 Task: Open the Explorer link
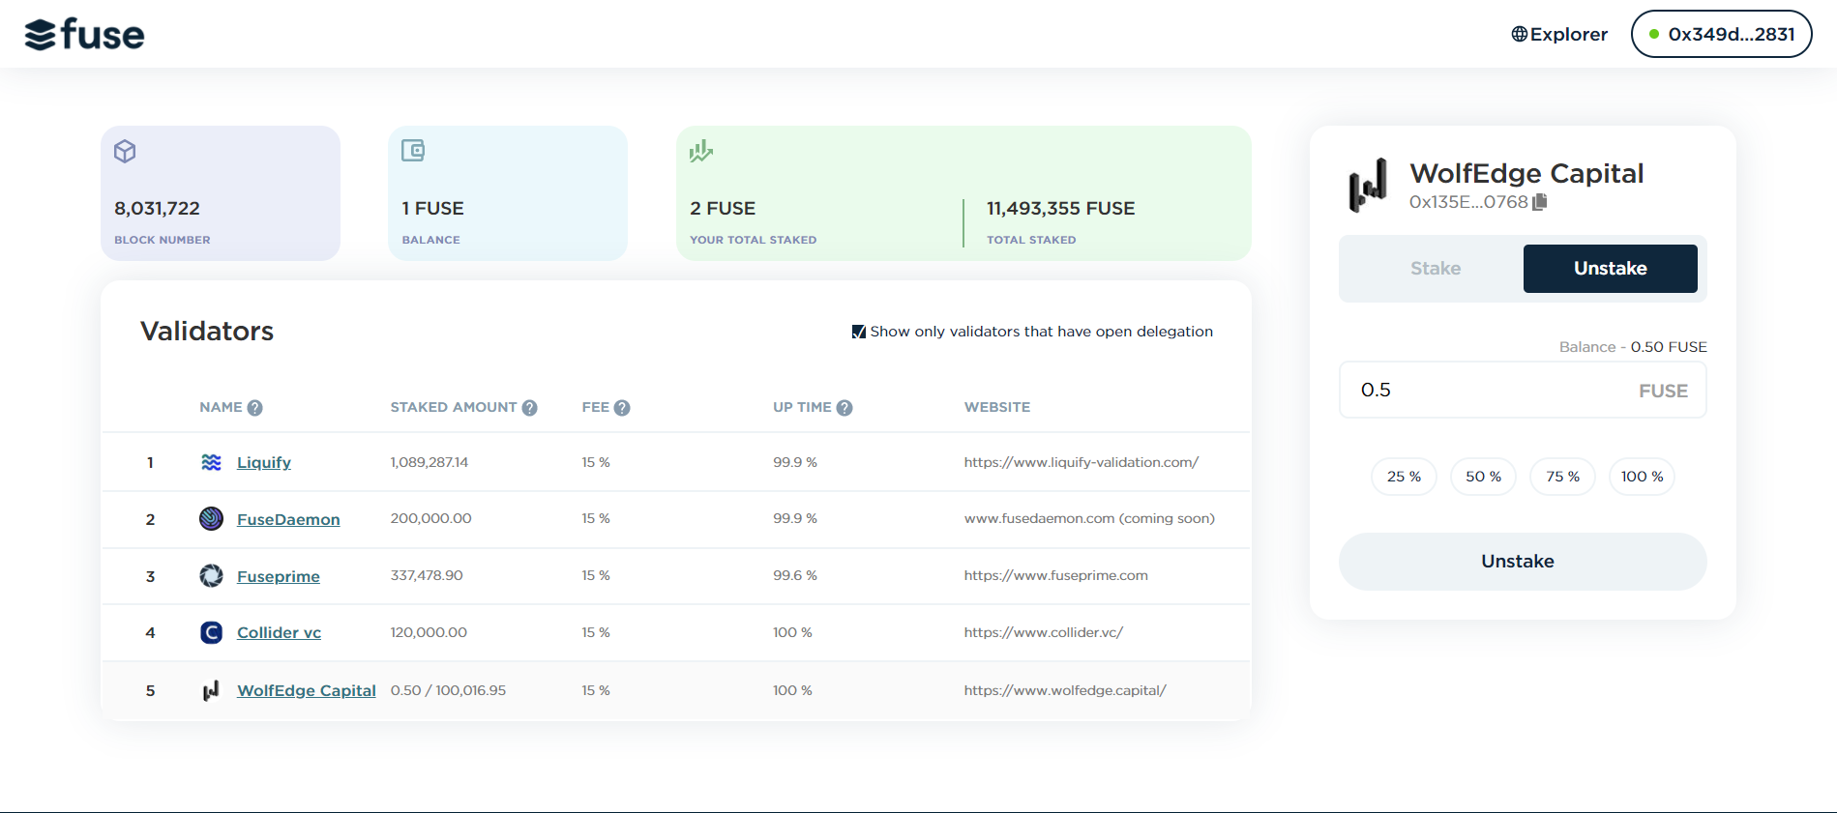point(1559,34)
